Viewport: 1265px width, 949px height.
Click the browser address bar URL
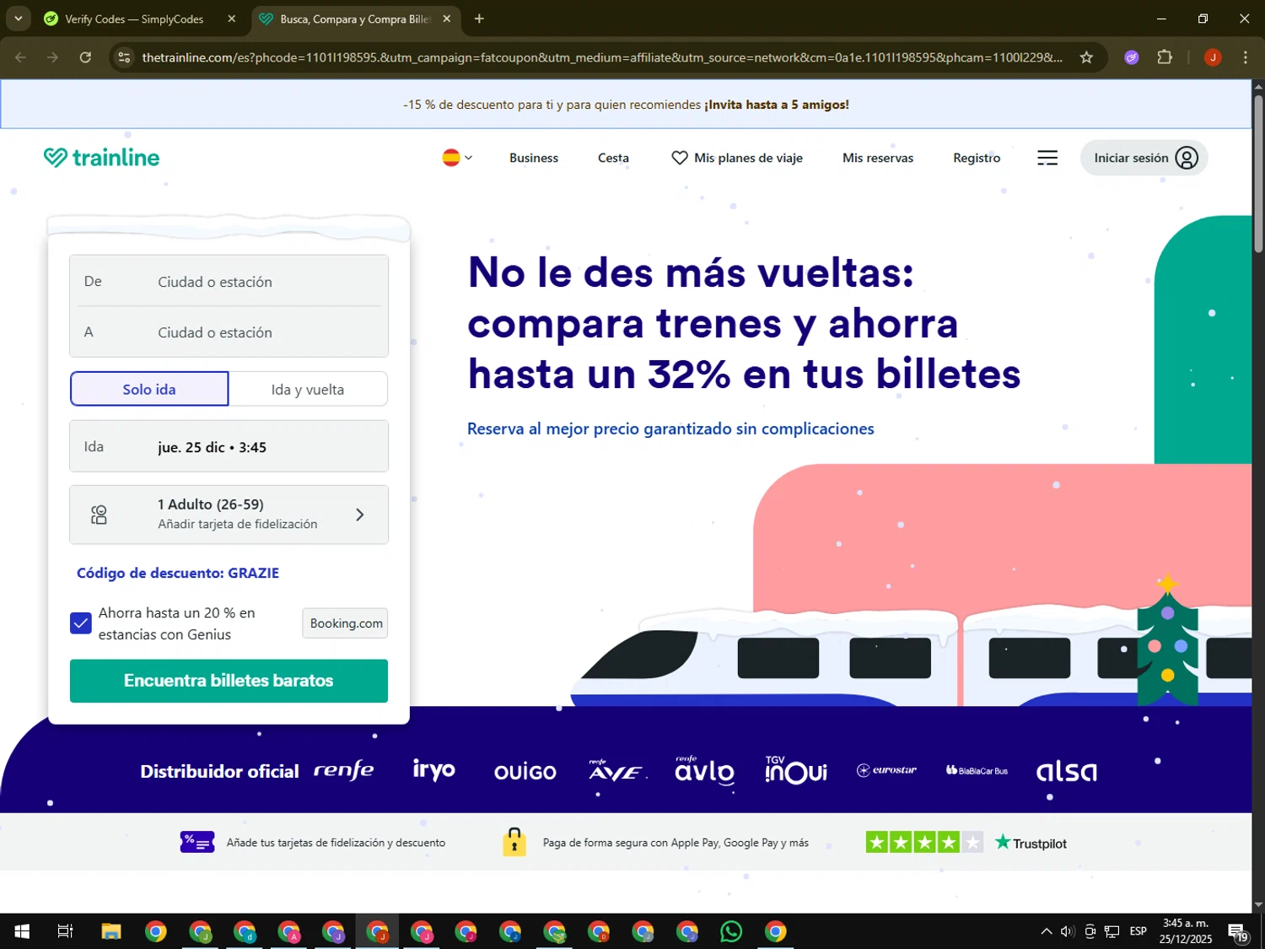602,57
